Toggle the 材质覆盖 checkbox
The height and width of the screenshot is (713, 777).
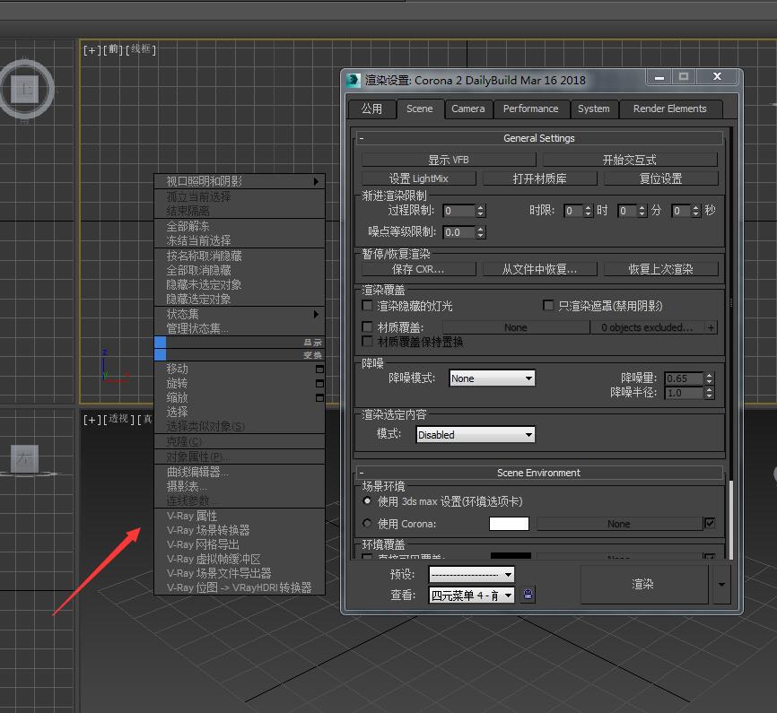coord(367,326)
